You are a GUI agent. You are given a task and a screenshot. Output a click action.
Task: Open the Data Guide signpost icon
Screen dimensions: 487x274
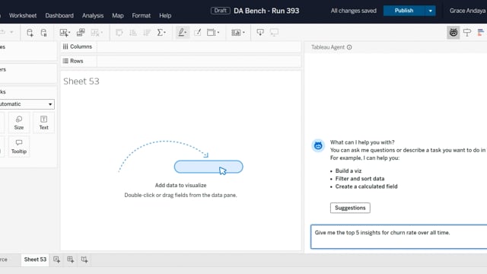coord(467,32)
